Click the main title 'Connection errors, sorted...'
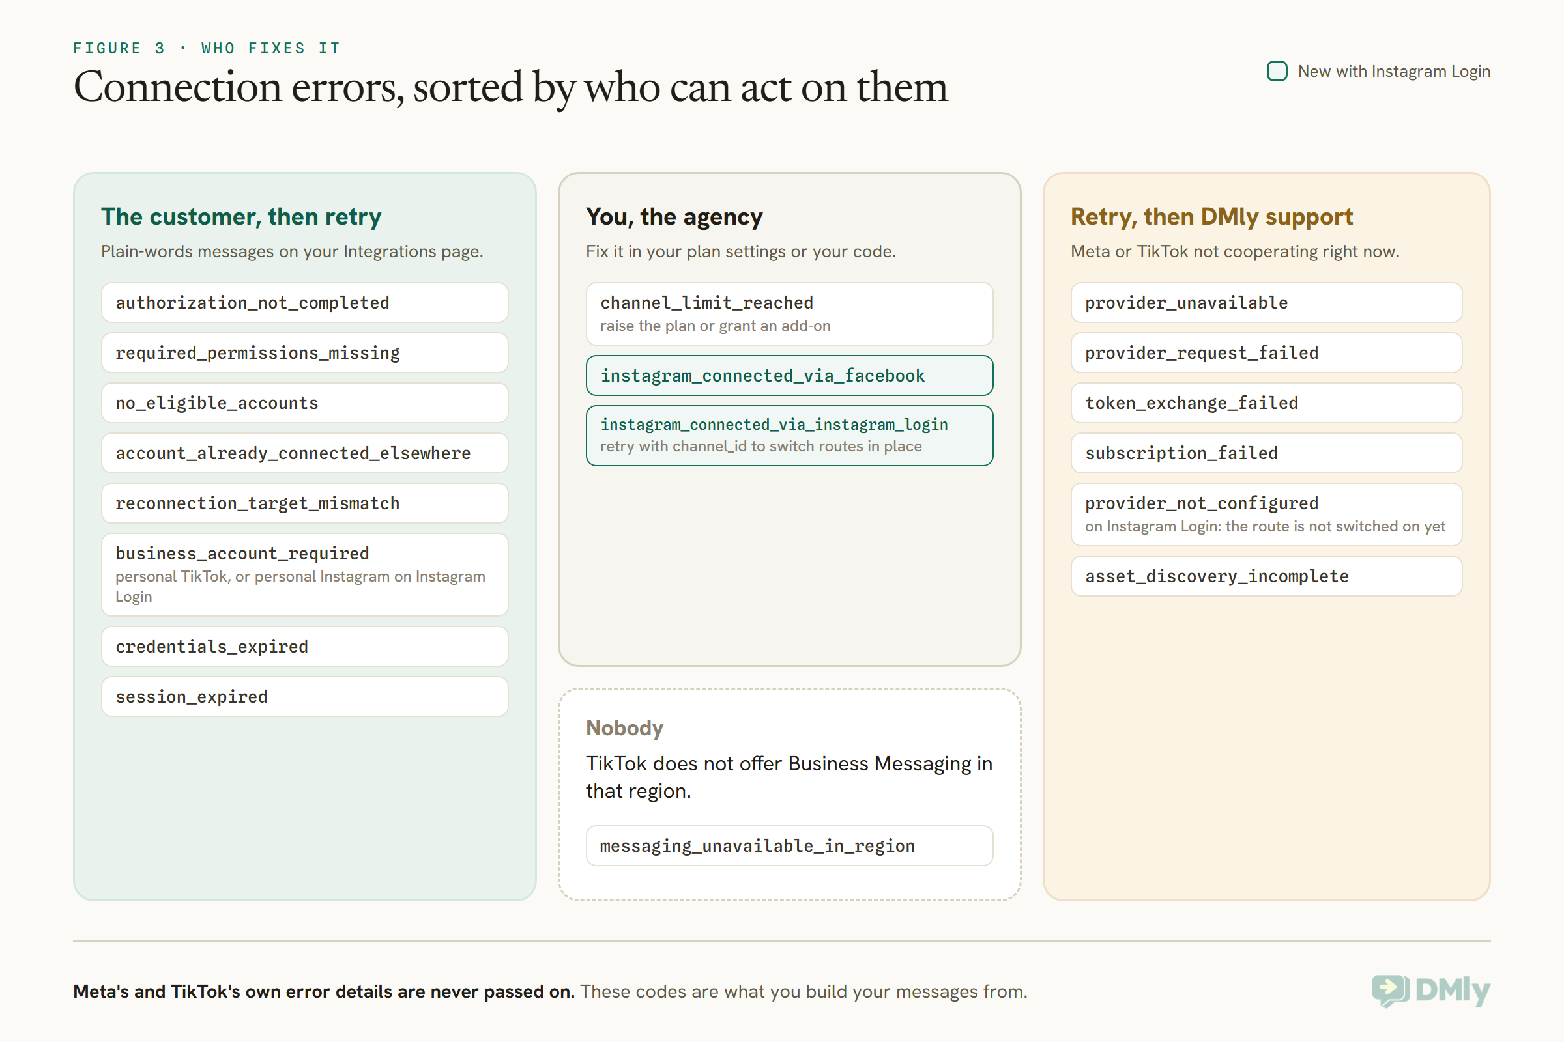This screenshot has width=1564, height=1042. pos(511,87)
